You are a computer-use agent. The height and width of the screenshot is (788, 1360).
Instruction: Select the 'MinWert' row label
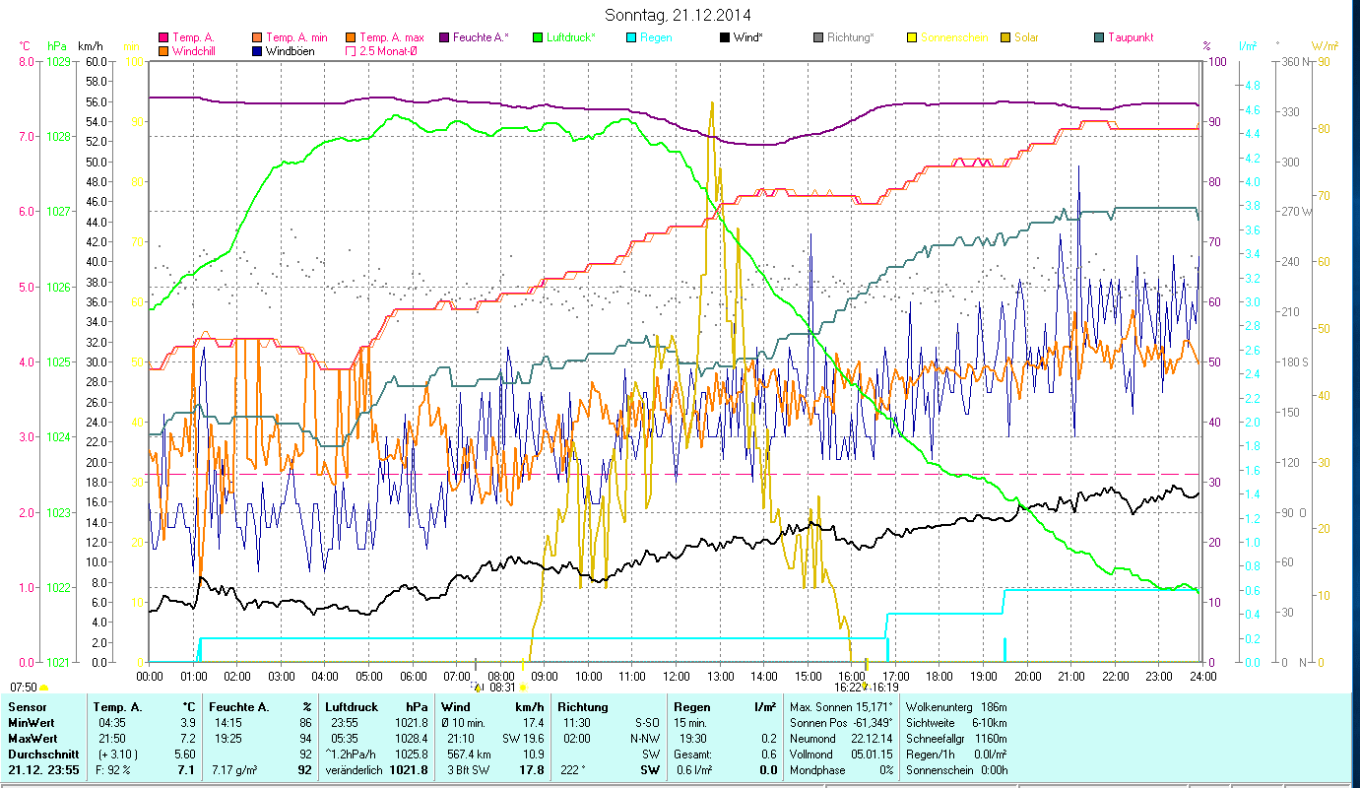pyautogui.click(x=31, y=724)
